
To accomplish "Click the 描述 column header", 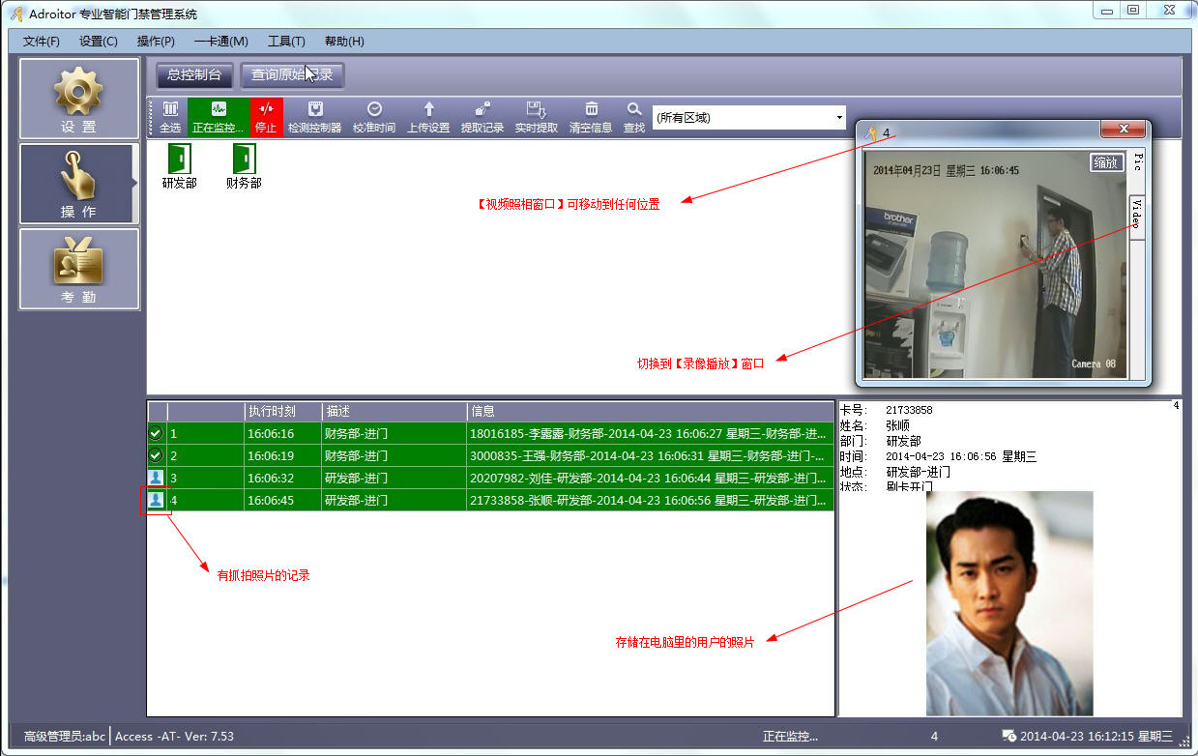I will click(394, 411).
